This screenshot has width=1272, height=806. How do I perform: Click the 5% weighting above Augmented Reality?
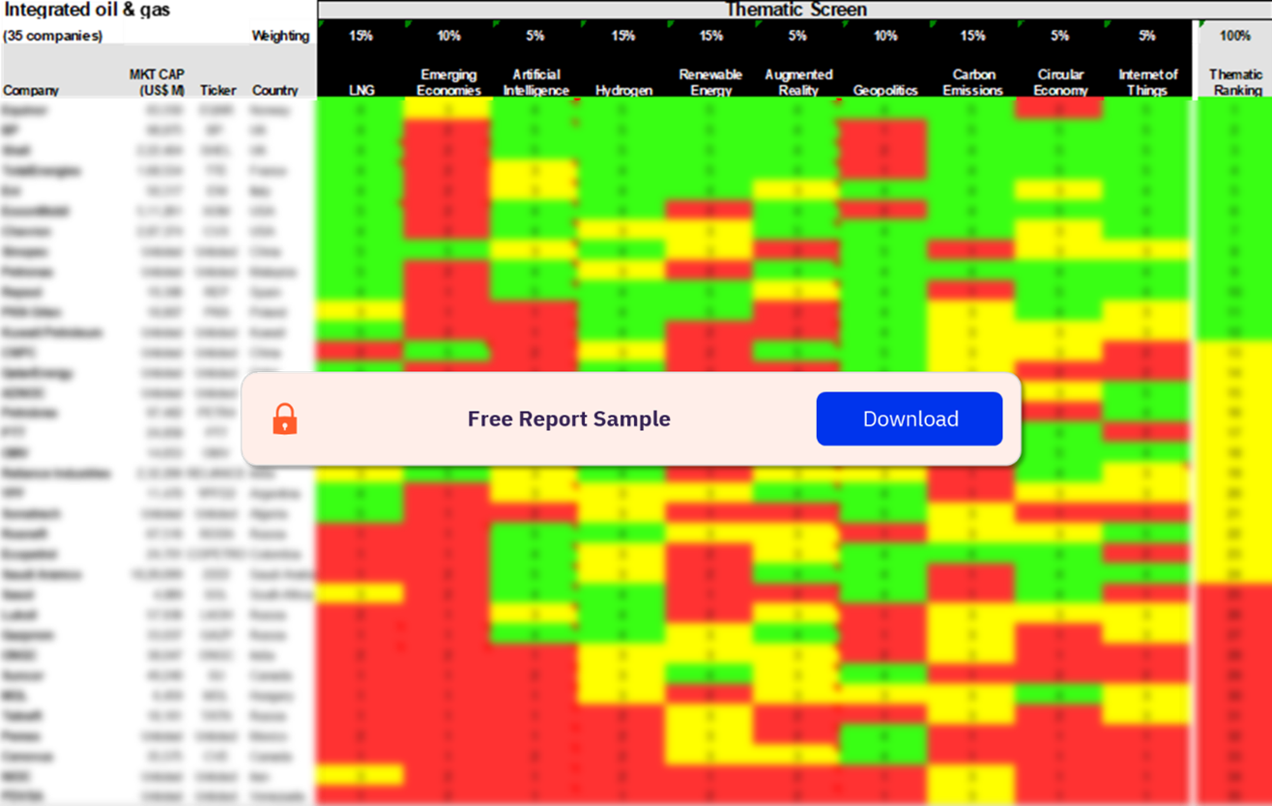(x=798, y=36)
